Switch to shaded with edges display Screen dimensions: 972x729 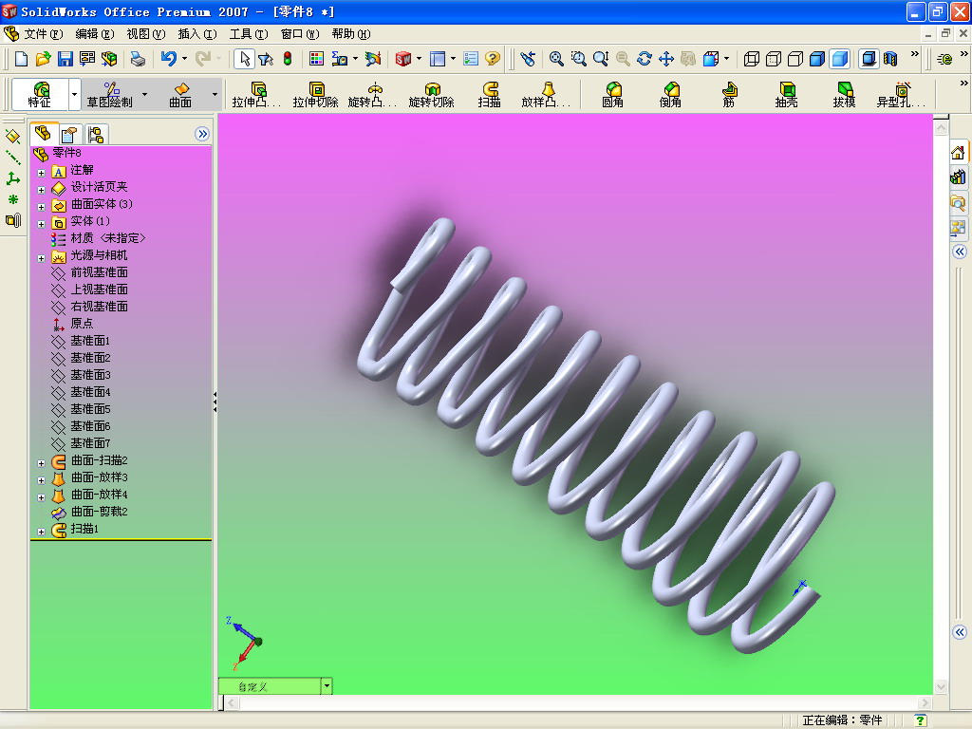[817, 59]
